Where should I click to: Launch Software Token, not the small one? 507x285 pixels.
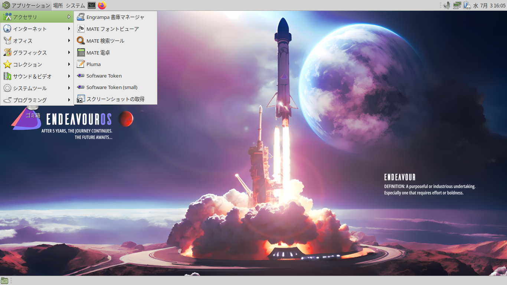115,76
